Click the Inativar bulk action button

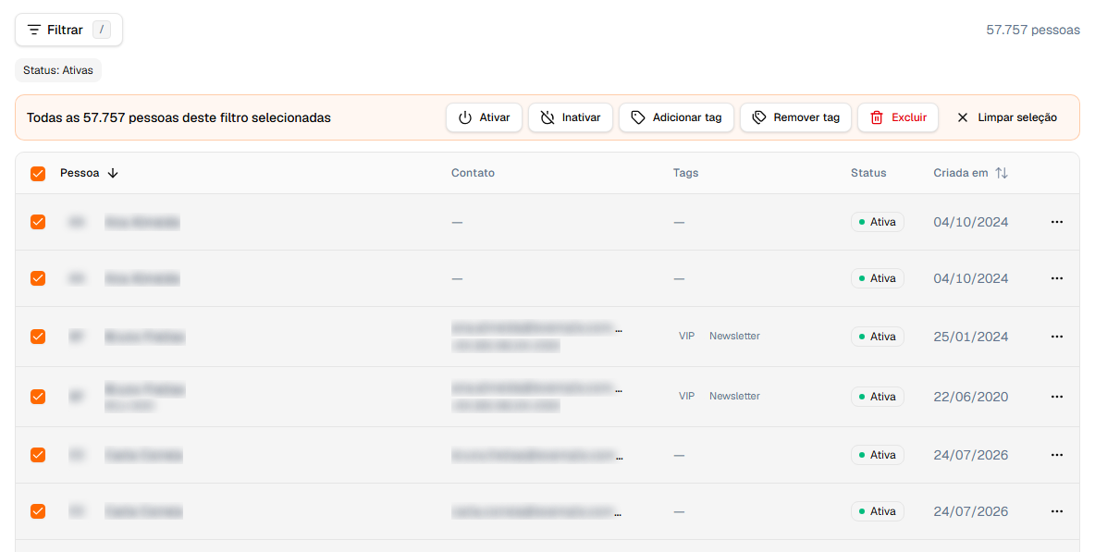coord(571,117)
